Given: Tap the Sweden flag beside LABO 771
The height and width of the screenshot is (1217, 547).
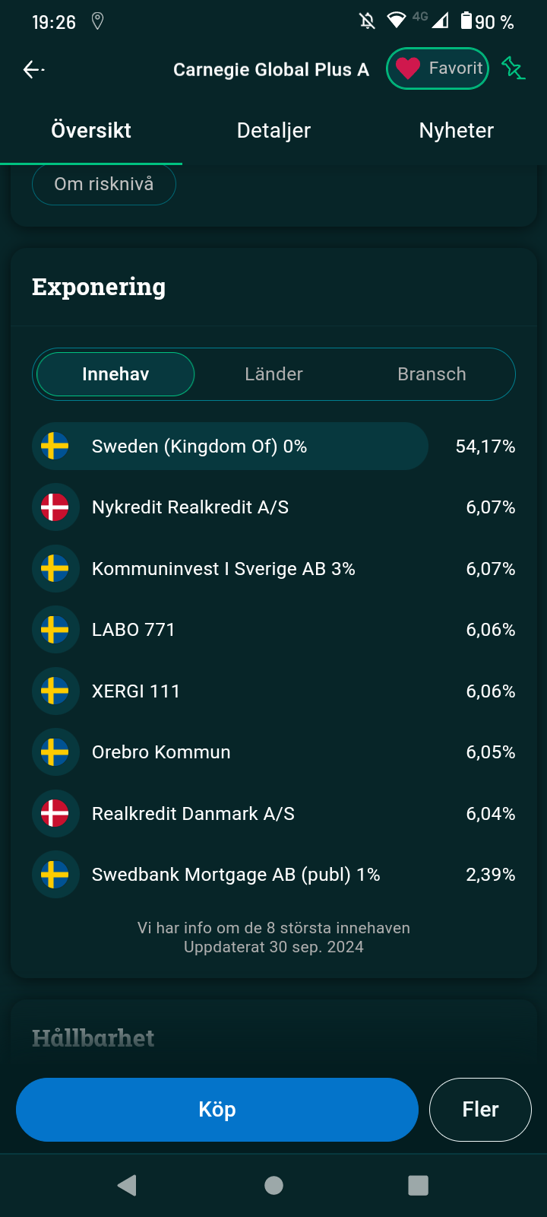Looking at the screenshot, I should point(55,630).
